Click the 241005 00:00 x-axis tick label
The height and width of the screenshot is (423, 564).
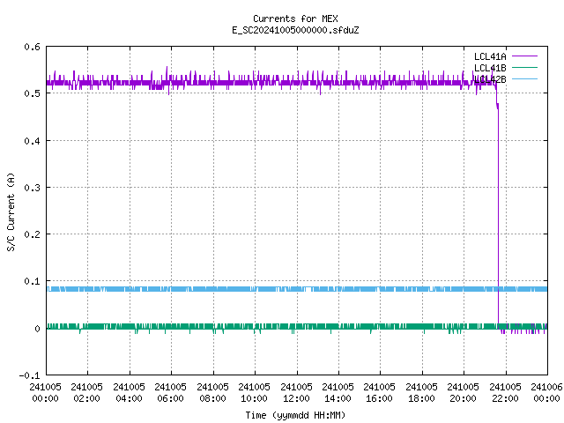coord(45,393)
